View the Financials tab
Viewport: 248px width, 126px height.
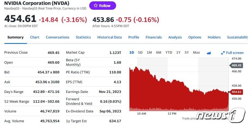pyautogui.click(x=154, y=37)
